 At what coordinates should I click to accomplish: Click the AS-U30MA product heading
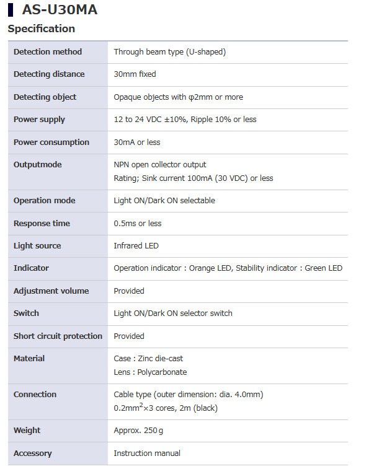[60, 10]
